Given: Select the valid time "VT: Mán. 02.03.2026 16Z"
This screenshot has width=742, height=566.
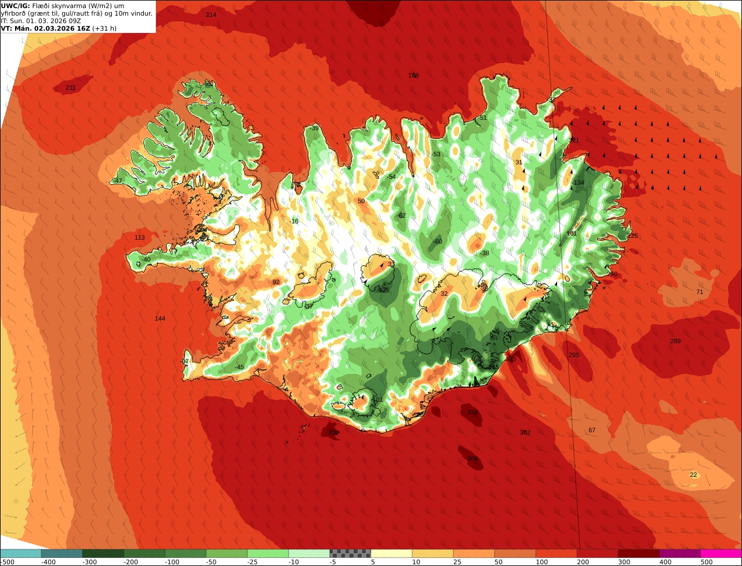Looking at the screenshot, I should (45, 28).
